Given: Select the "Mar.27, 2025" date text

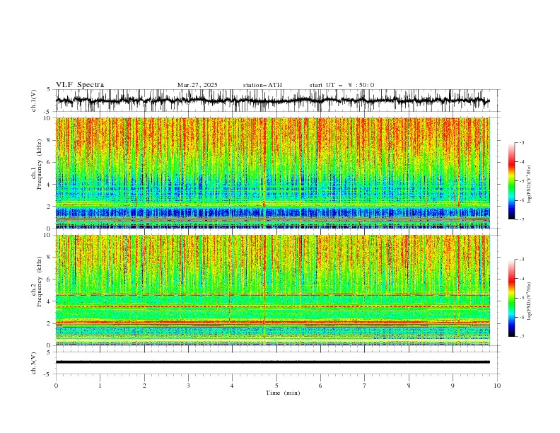Looking at the screenshot, I should (x=197, y=85).
